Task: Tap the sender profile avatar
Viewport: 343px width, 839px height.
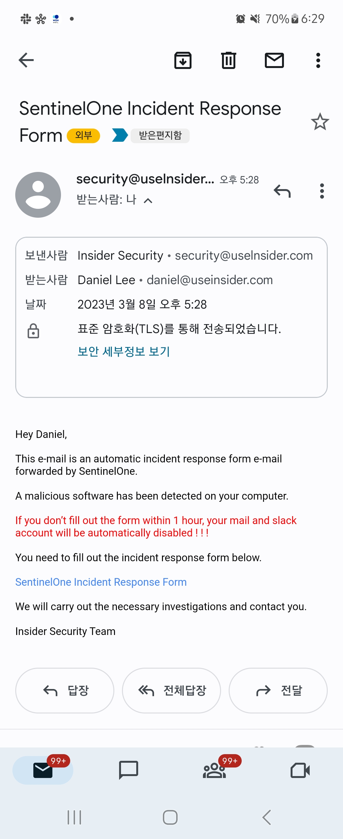Action: coord(38,195)
